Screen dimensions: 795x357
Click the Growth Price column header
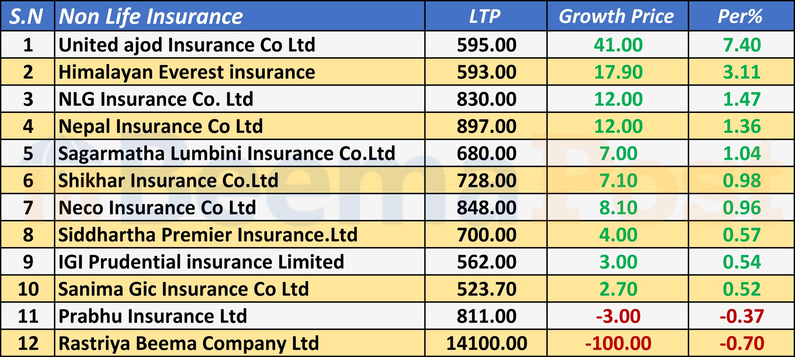pos(616,16)
